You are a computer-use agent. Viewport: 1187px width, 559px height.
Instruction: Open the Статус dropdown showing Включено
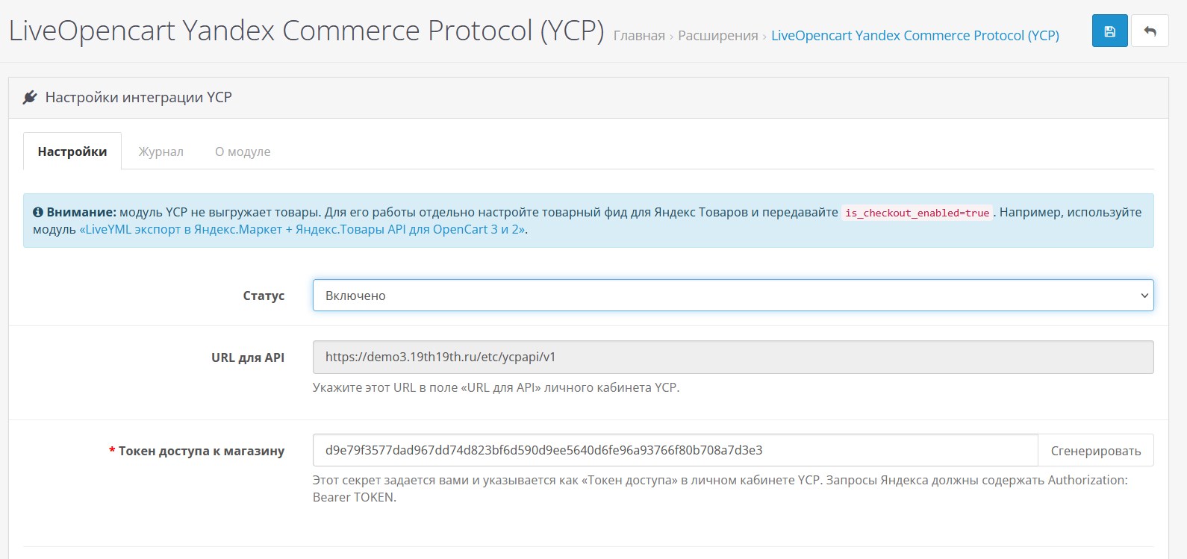click(733, 296)
